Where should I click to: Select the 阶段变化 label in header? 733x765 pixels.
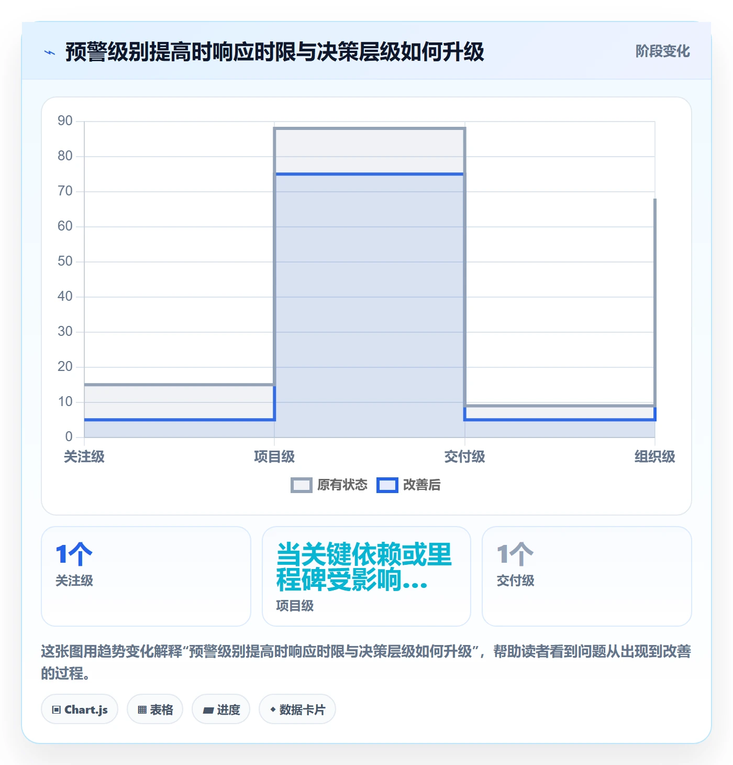pyautogui.click(x=662, y=51)
